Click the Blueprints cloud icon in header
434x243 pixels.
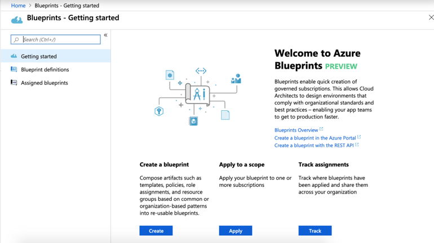point(17,20)
